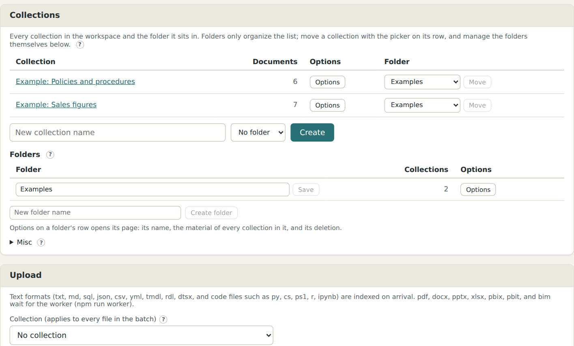Open Options for the Examples folder
The width and height of the screenshot is (574, 346).
pyautogui.click(x=478, y=189)
